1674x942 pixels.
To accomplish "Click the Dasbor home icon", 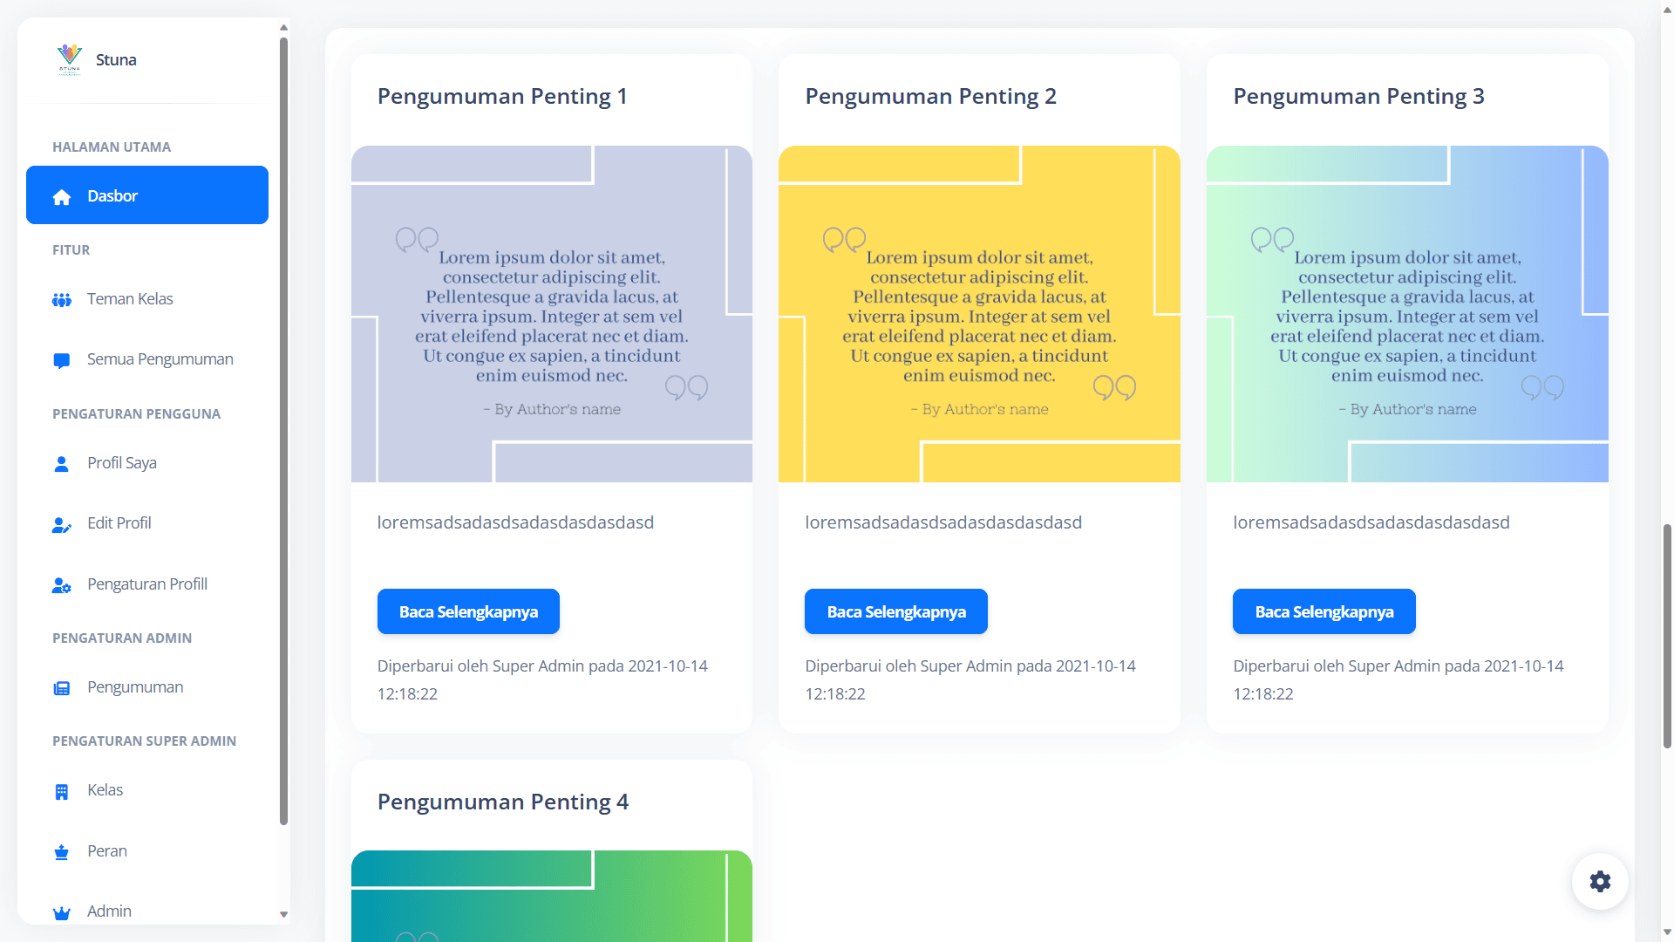I will tap(62, 197).
